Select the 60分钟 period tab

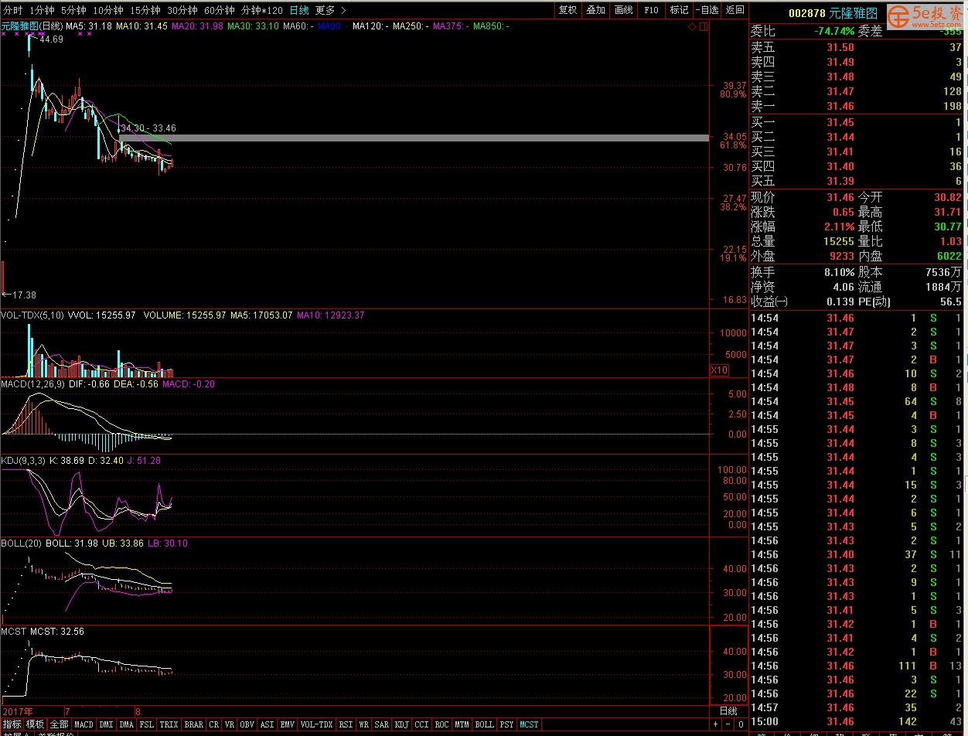coord(220,10)
